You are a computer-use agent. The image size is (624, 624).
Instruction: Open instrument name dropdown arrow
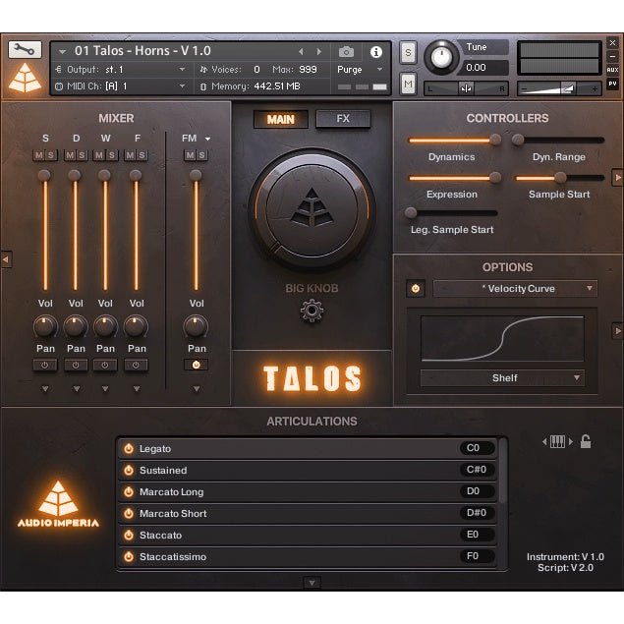click(x=62, y=51)
